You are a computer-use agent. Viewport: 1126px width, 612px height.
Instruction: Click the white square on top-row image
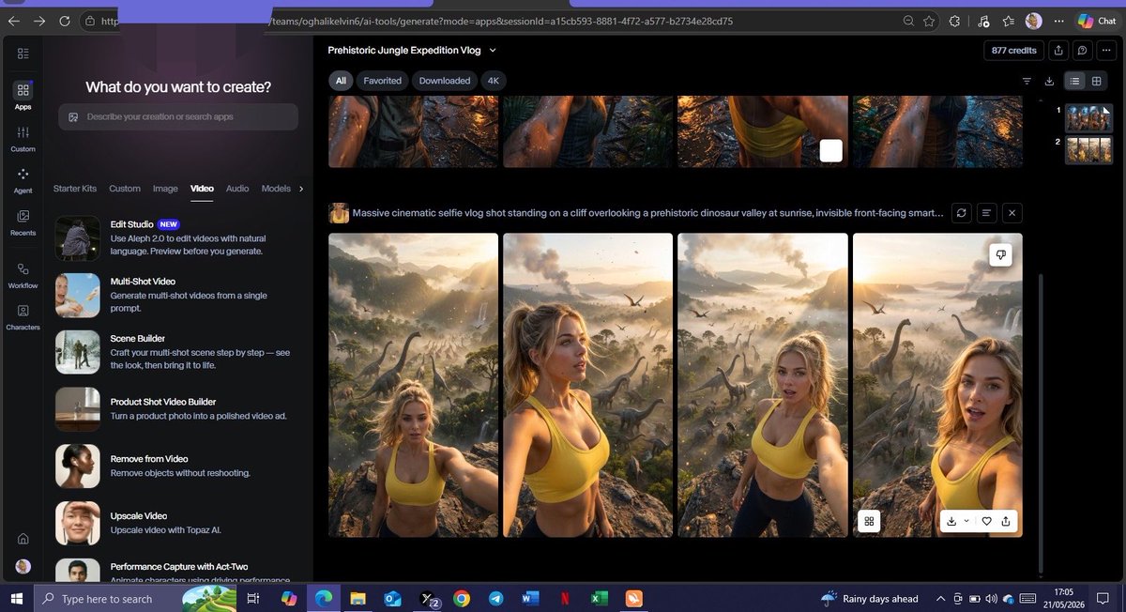coord(830,151)
